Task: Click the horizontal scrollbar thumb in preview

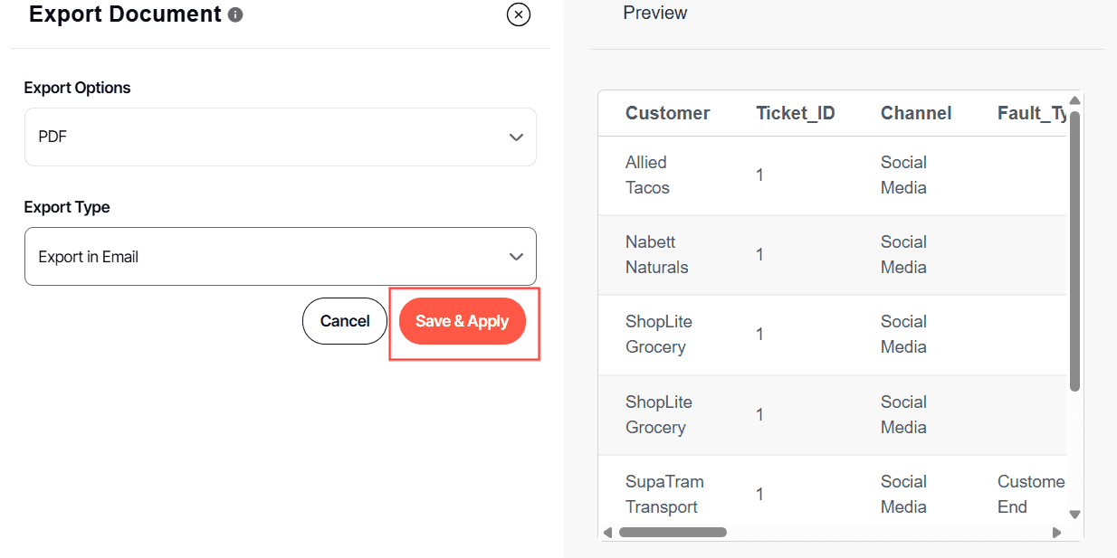Action: (x=673, y=533)
